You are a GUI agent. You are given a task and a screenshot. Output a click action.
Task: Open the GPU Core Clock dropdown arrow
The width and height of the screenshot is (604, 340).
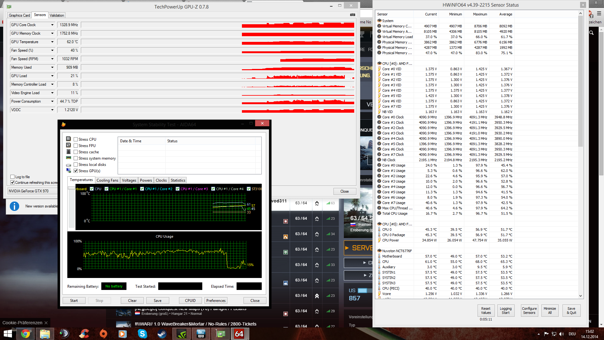pyautogui.click(x=52, y=25)
